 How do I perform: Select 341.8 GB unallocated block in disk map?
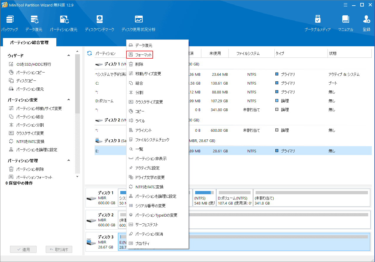311,197
